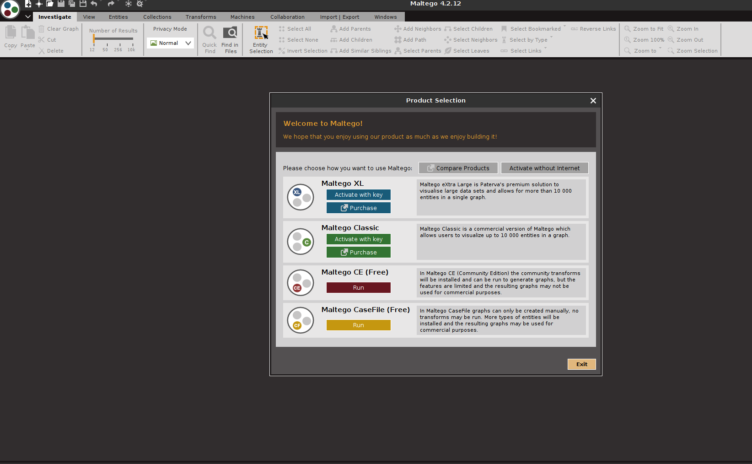Click the Maltego CE product icon
Image resolution: width=752 pixels, height=464 pixels.
(x=301, y=283)
